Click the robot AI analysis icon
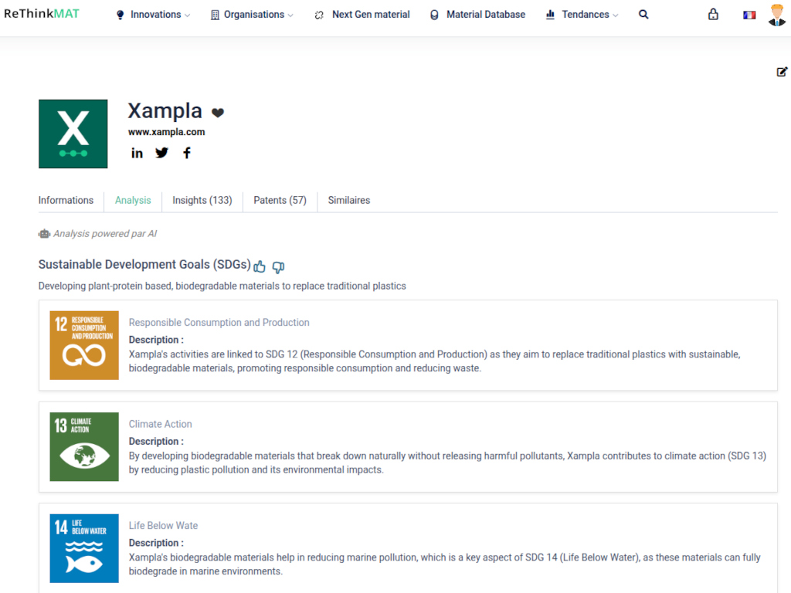 [44, 233]
